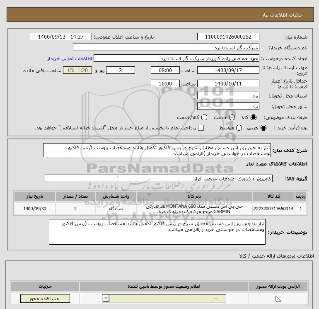
Task: Click the requester name field
Action: 176,58
